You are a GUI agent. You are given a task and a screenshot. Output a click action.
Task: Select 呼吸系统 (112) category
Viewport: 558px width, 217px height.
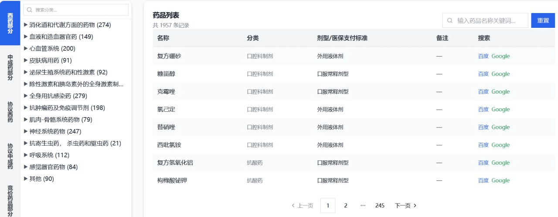point(49,155)
